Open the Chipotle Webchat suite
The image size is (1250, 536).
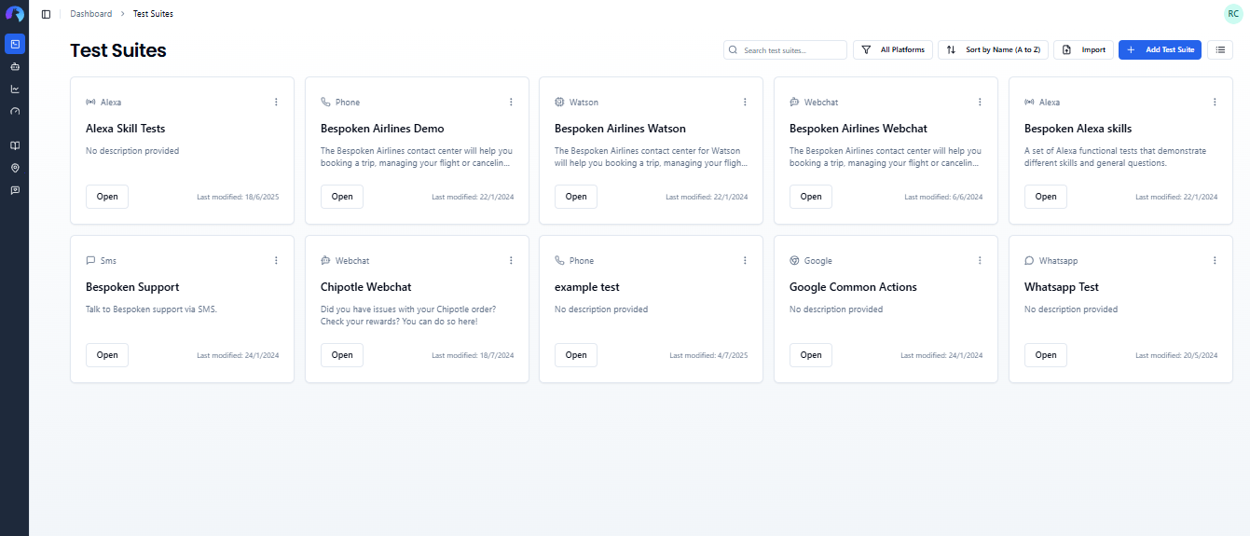tap(342, 355)
